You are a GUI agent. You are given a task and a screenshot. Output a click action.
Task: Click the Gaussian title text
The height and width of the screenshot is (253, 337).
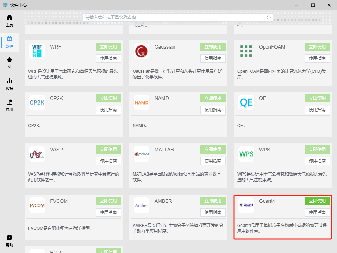point(165,47)
